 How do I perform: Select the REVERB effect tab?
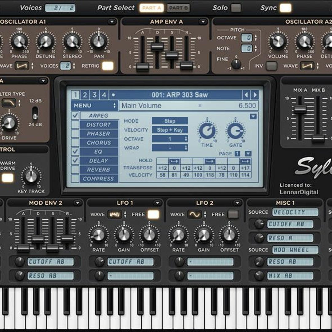(98, 170)
